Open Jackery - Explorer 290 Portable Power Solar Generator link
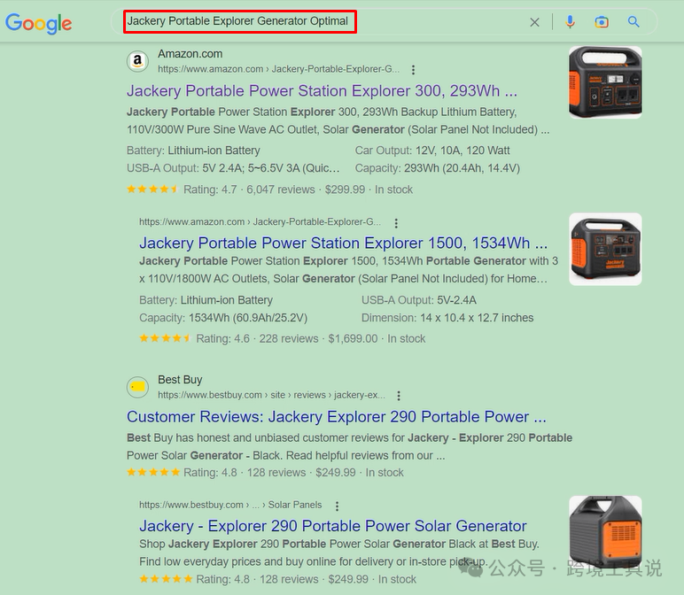This screenshot has width=684, height=595. (333, 526)
